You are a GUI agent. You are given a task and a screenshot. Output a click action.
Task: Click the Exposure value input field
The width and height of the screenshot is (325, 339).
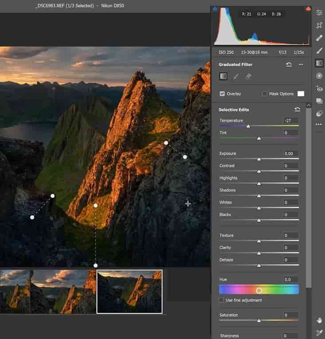click(x=291, y=153)
